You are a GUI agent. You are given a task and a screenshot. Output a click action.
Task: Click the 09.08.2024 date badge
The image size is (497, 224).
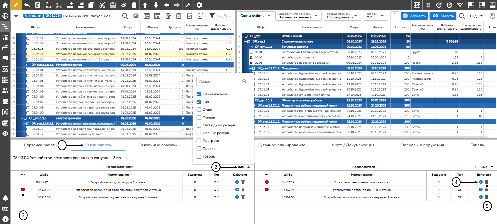click(53, 16)
